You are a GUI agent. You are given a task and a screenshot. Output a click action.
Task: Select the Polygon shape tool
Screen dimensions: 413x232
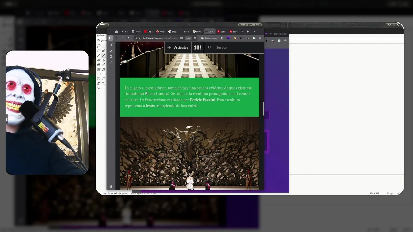99,79
